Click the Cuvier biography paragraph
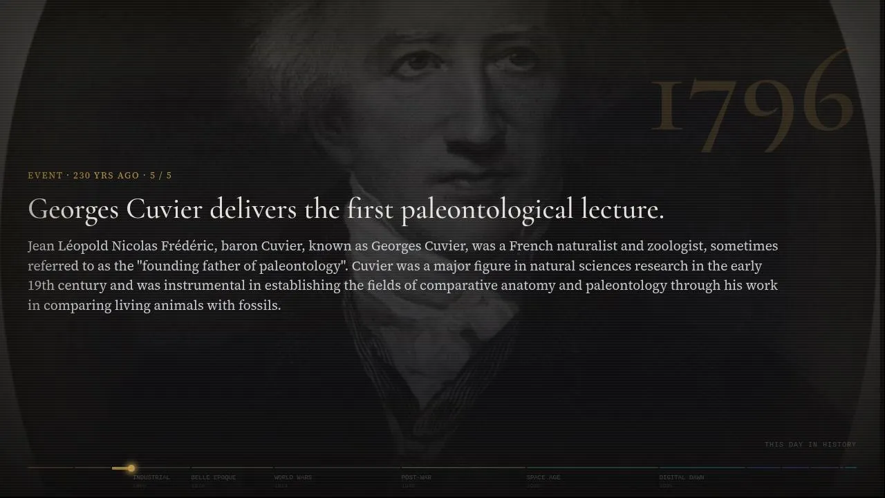 [403, 275]
